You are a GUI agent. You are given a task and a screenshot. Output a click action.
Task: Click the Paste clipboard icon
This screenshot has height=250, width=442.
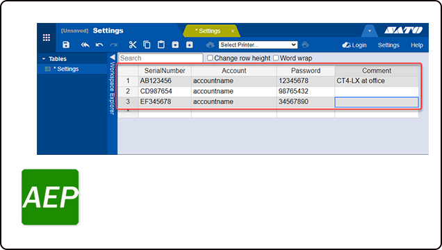point(161,44)
